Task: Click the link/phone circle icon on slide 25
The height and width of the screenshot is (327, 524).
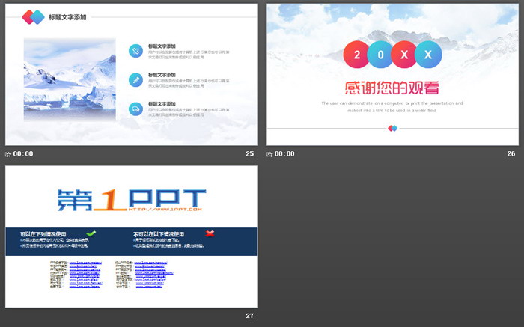Action: [x=135, y=51]
